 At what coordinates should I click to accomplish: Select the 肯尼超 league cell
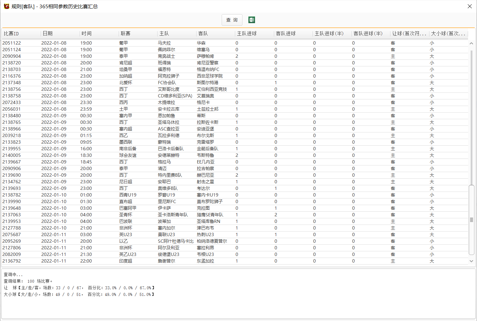(126, 63)
